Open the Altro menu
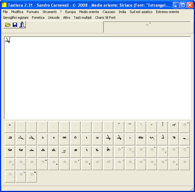Screen dimensions: 195x192 point(67,18)
